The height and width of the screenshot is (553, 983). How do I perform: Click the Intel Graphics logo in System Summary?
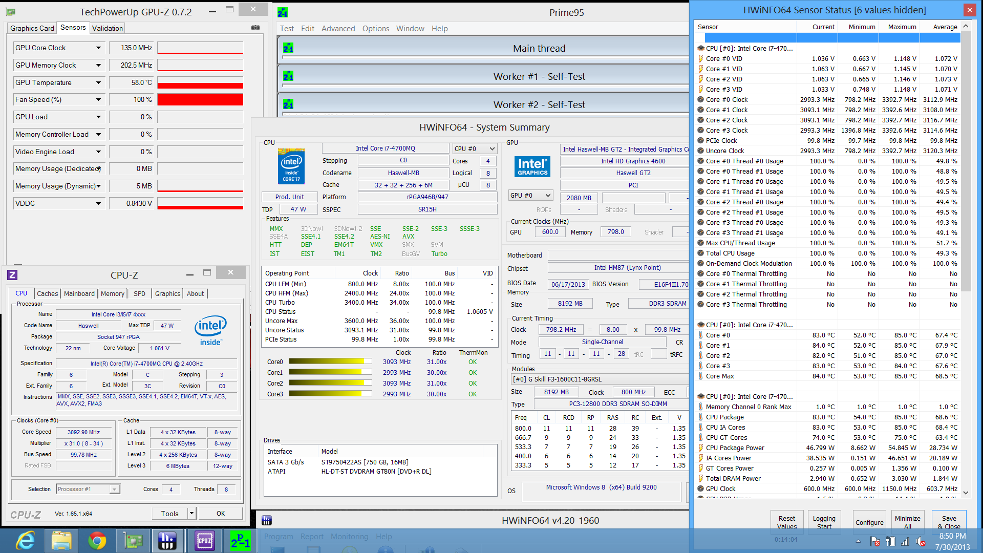532,167
